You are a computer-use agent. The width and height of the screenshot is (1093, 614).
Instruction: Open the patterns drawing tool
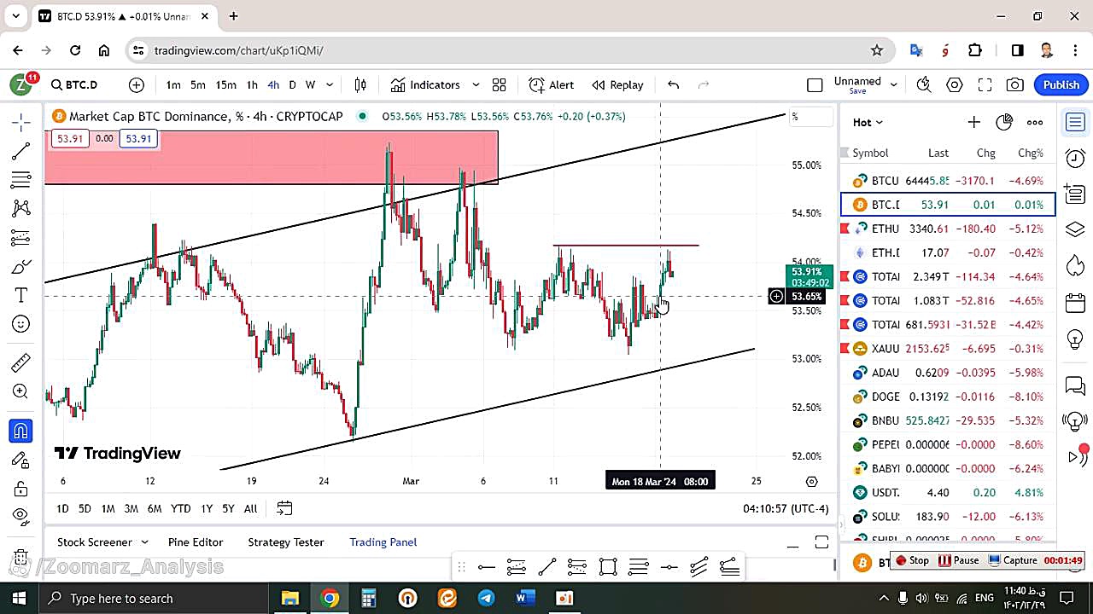click(x=21, y=208)
